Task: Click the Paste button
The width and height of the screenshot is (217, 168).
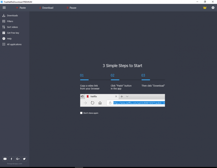Action: pos(21,8)
